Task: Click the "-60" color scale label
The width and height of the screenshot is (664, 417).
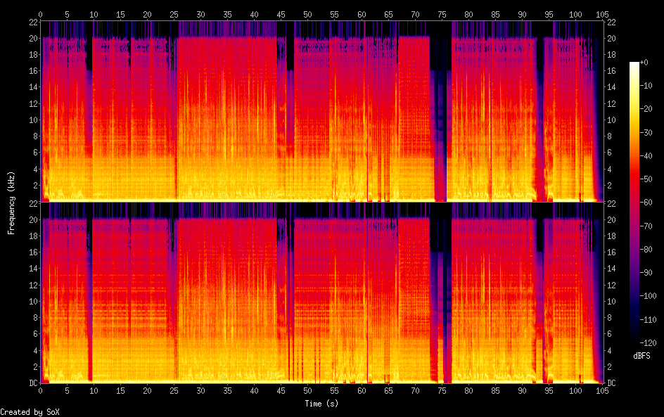Action: point(646,203)
